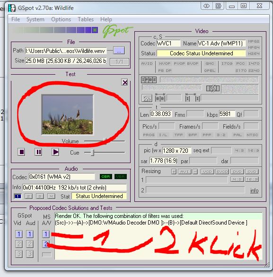Toggle the CBR audio indicator

coord(106,176)
